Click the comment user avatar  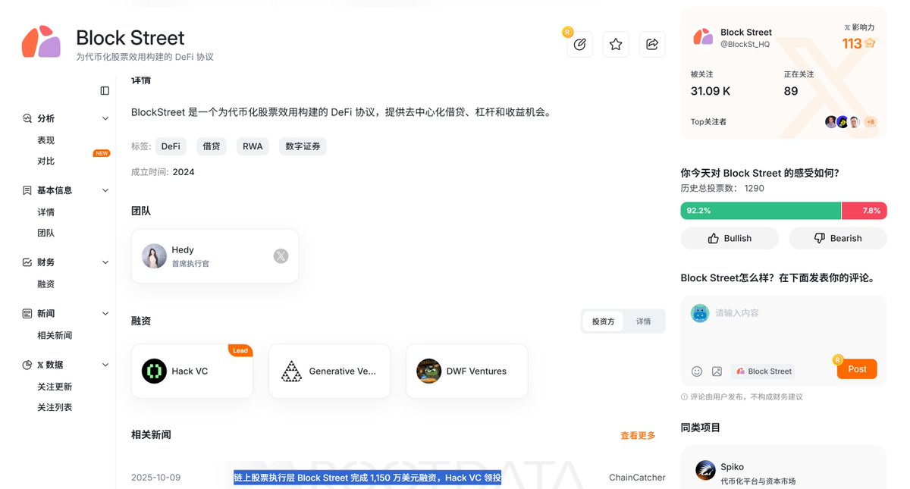(x=699, y=313)
